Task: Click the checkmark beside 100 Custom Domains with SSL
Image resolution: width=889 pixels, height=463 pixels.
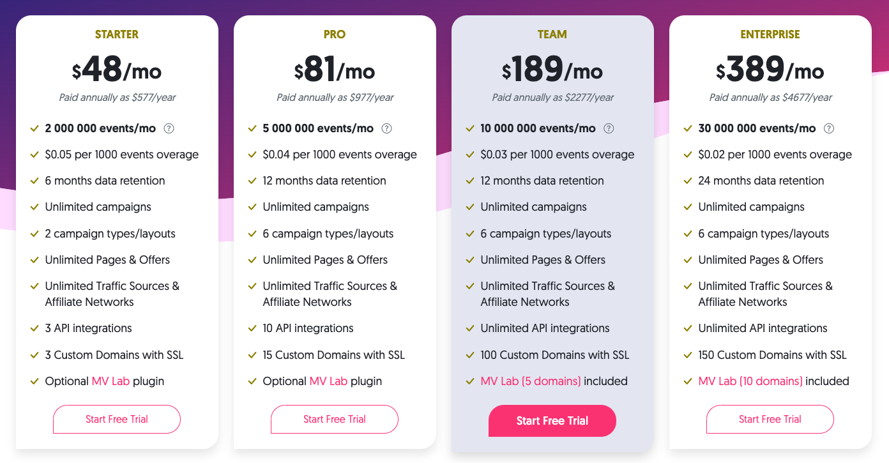Action: [x=471, y=355]
